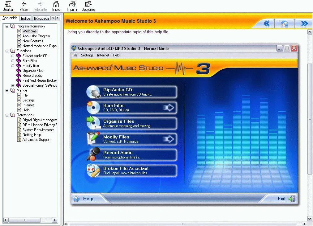The height and width of the screenshot is (226, 313).
Task: Expand the Special Format Settings node
Action: 13,85
